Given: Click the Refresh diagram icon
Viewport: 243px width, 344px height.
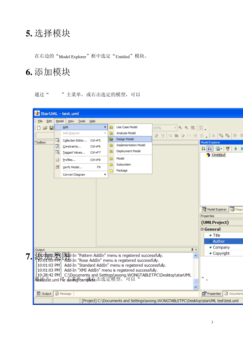Looking at the screenshot, I should click(201, 128).
